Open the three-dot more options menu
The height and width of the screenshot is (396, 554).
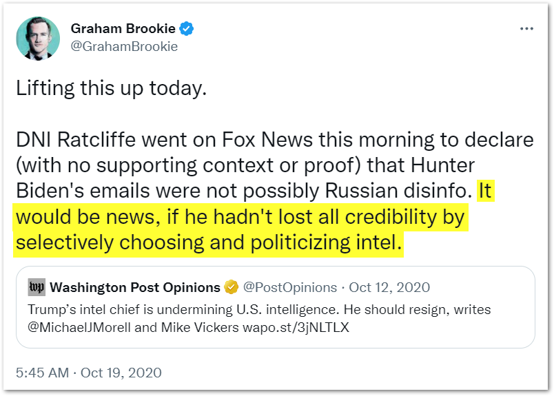coord(526,29)
